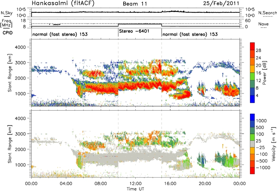Click the 'Freq. [MHz]' axis label
The height and width of the screenshot is (191, 277).
pyautogui.click(x=7, y=23)
